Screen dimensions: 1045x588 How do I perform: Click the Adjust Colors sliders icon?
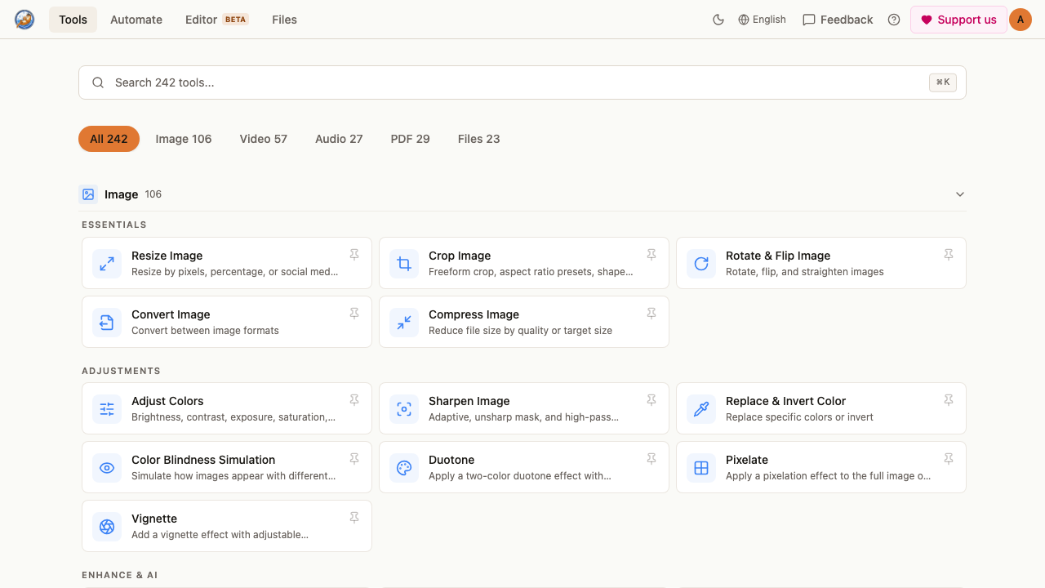pos(107,409)
